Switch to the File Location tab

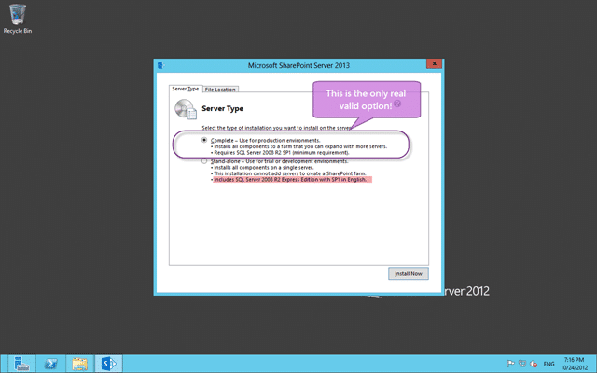coord(220,90)
